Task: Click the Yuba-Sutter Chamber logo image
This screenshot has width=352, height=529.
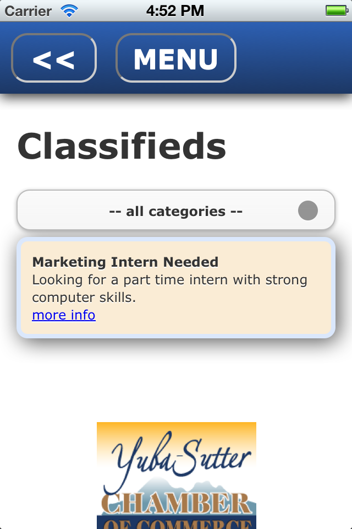Action: coord(176,475)
